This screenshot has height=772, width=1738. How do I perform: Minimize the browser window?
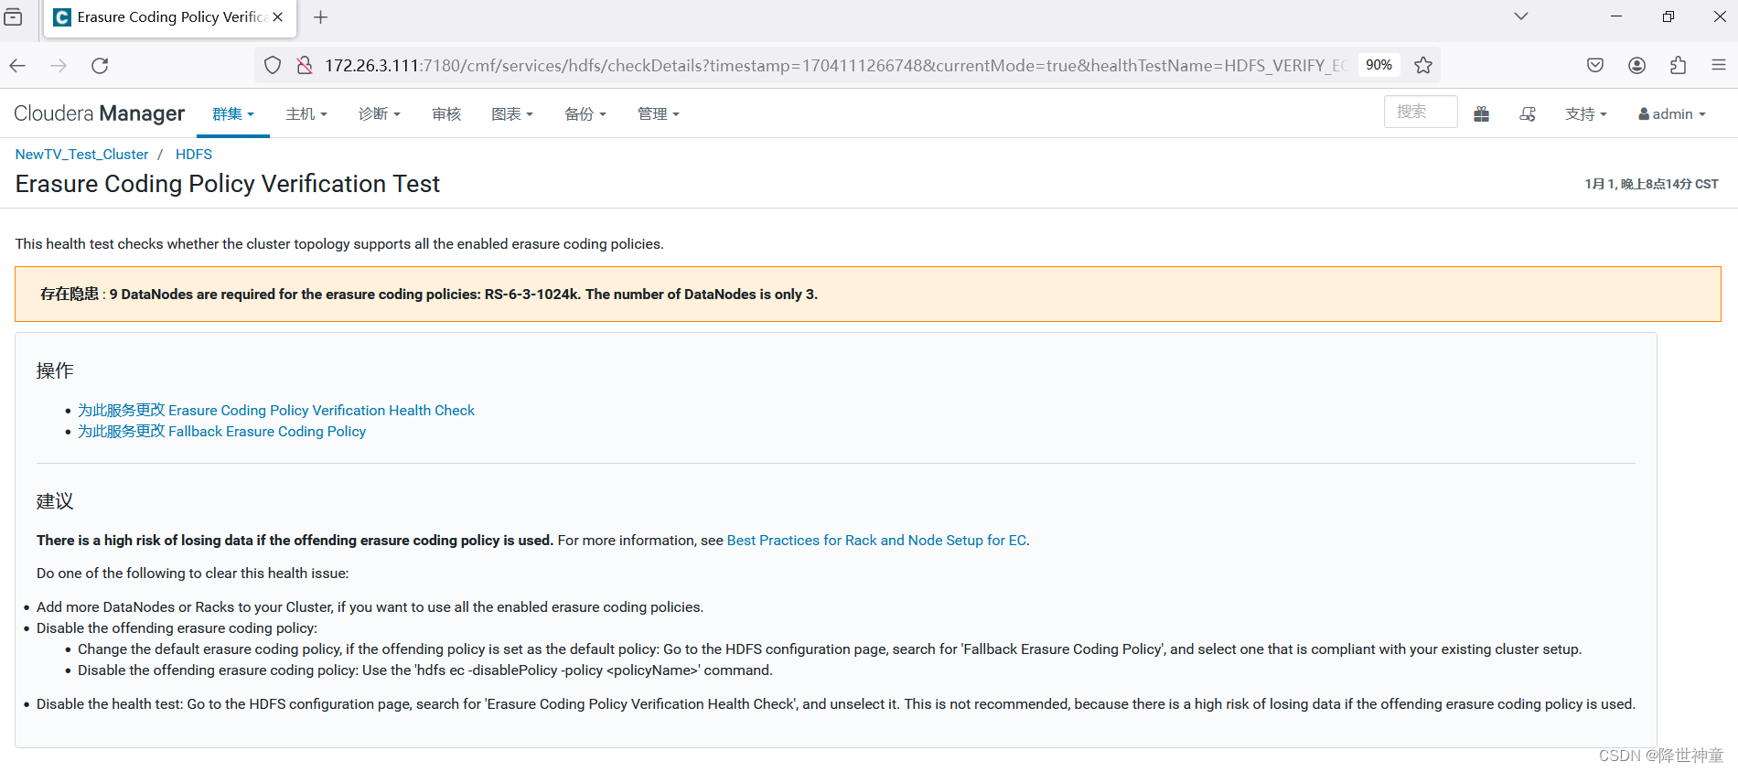click(1616, 16)
